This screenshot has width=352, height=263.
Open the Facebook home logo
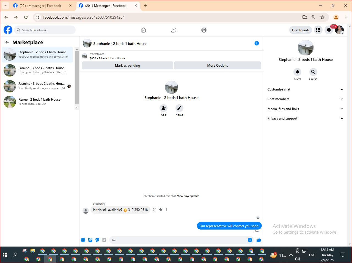[x=8, y=30]
